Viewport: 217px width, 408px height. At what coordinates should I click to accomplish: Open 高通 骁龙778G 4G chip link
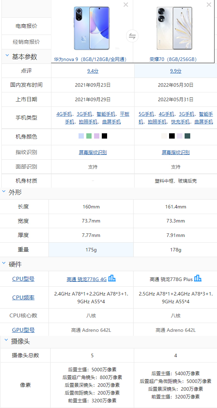click(87, 279)
